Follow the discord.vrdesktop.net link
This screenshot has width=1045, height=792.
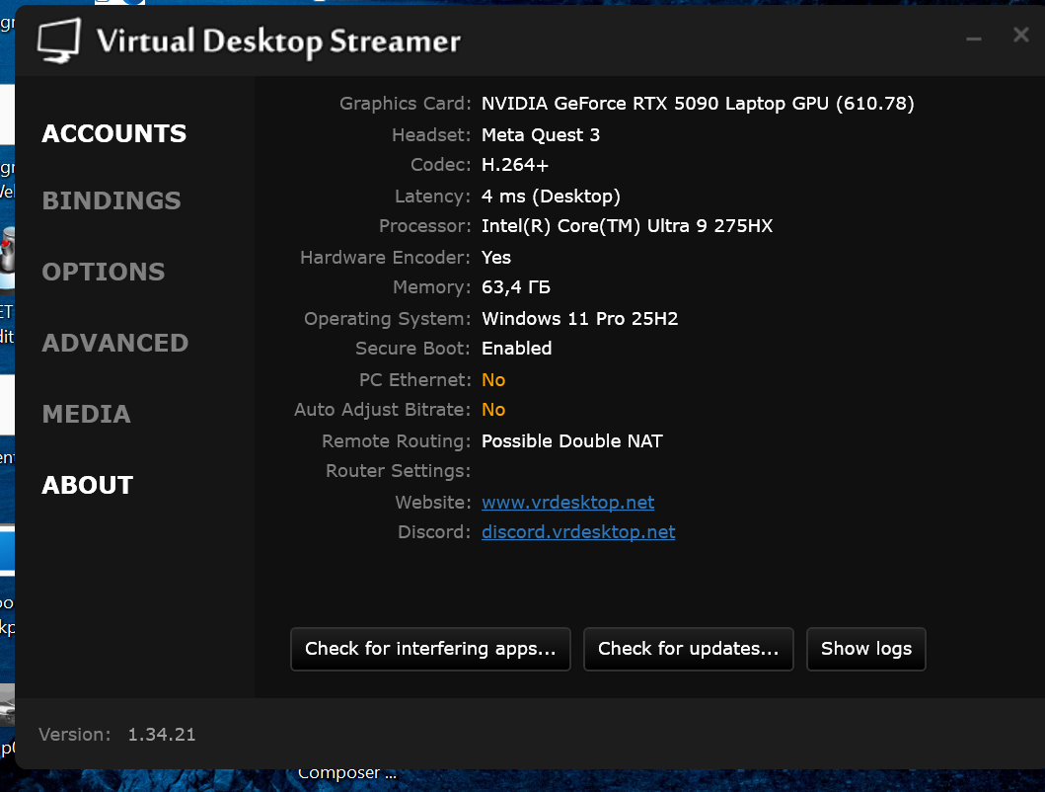[x=578, y=531]
